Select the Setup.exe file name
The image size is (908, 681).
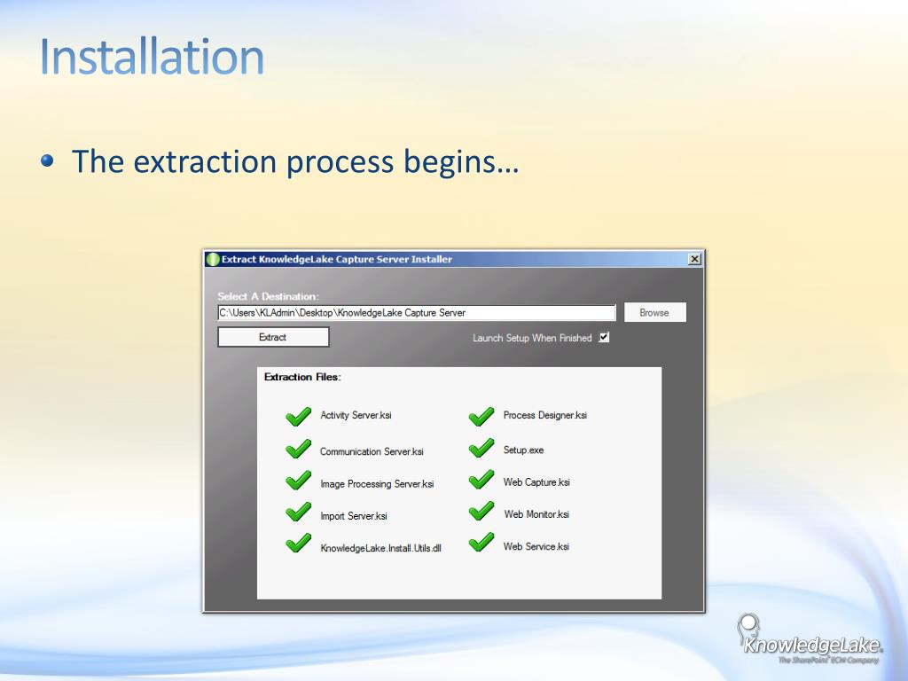tap(523, 450)
